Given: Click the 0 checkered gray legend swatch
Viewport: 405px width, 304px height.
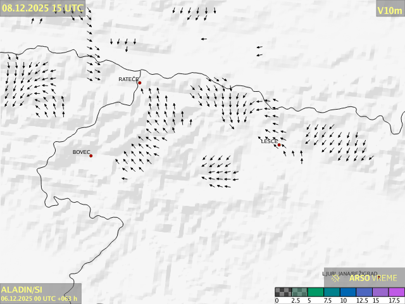Looking at the screenshot, I should [x=283, y=292].
